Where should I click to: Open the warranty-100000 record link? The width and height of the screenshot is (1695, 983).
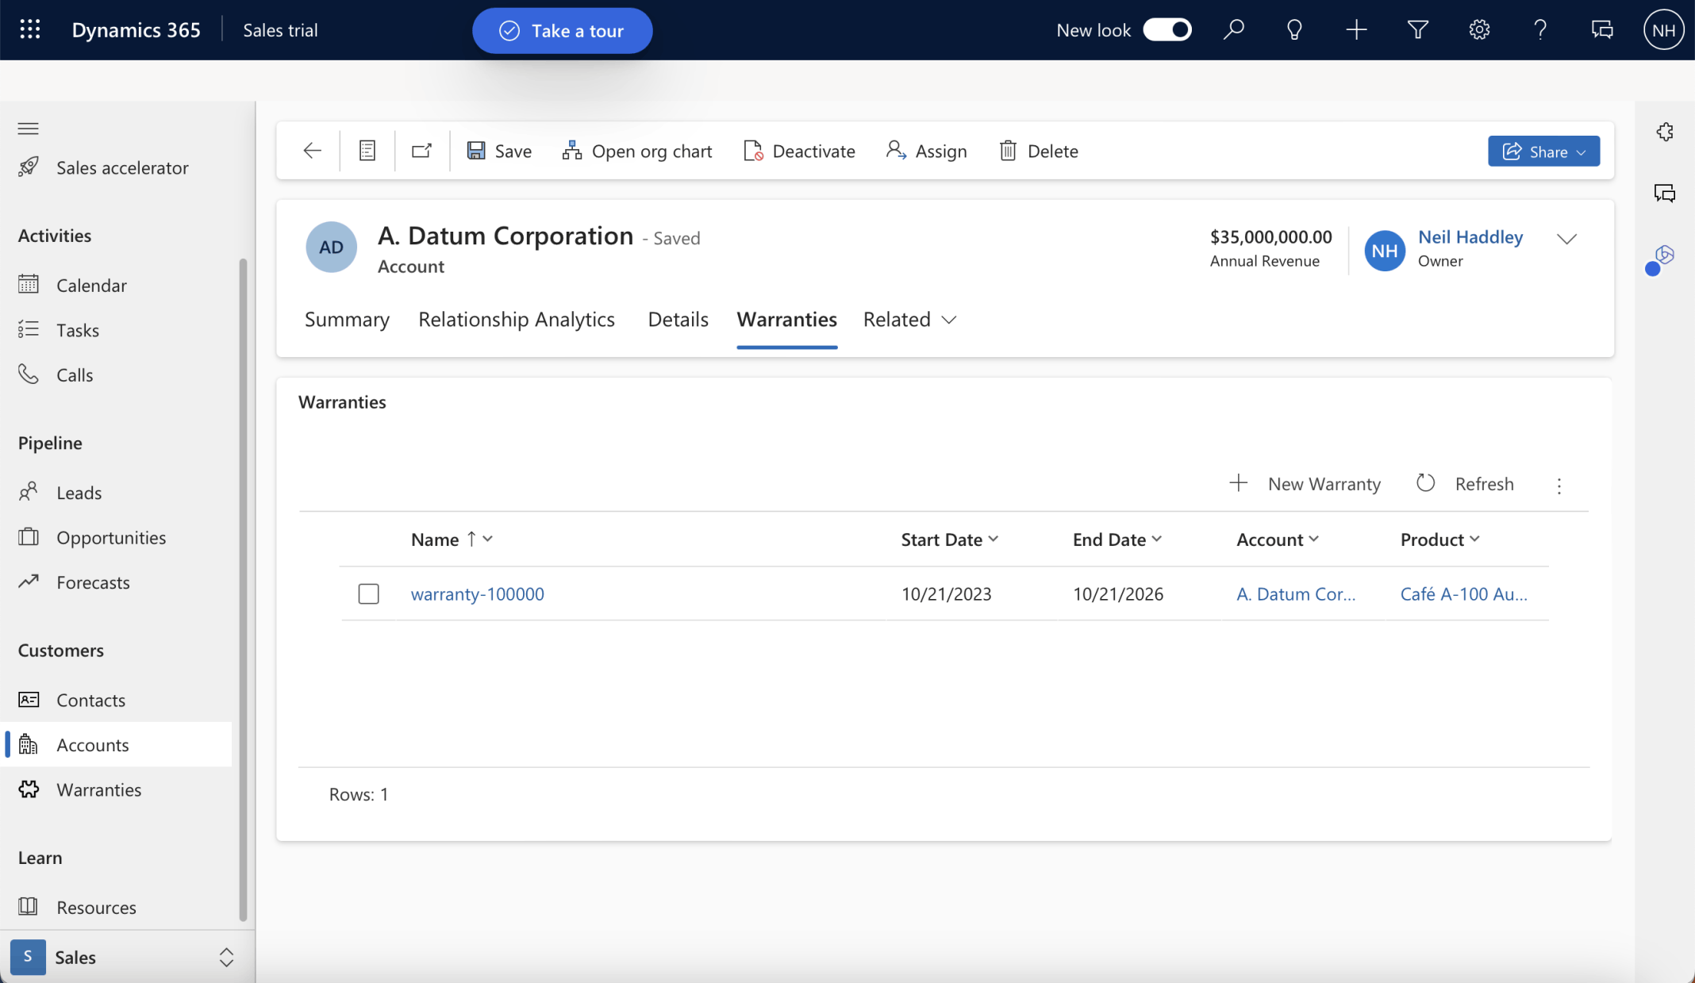point(477,593)
